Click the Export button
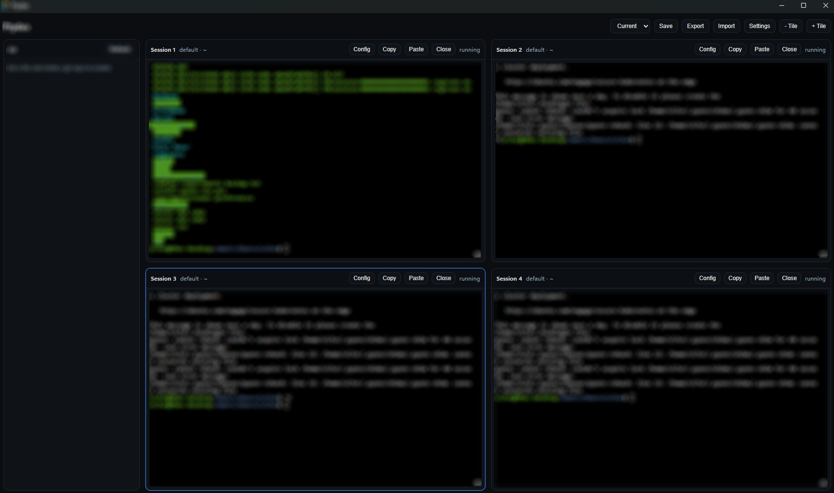 point(695,26)
